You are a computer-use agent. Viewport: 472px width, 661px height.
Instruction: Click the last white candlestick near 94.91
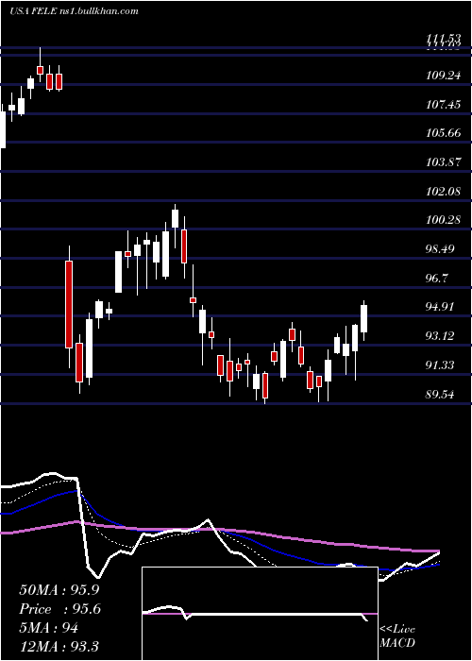(x=363, y=318)
